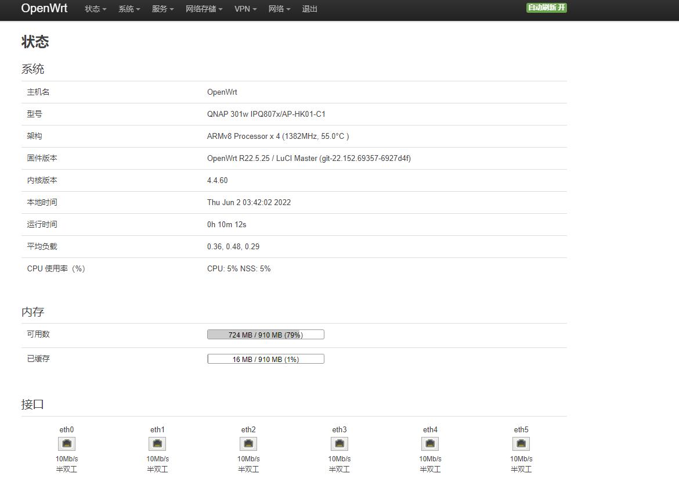The width and height of the screenshot is (679, 502).
Task: Click the 内存 section heading
Action: click(32, 311)
